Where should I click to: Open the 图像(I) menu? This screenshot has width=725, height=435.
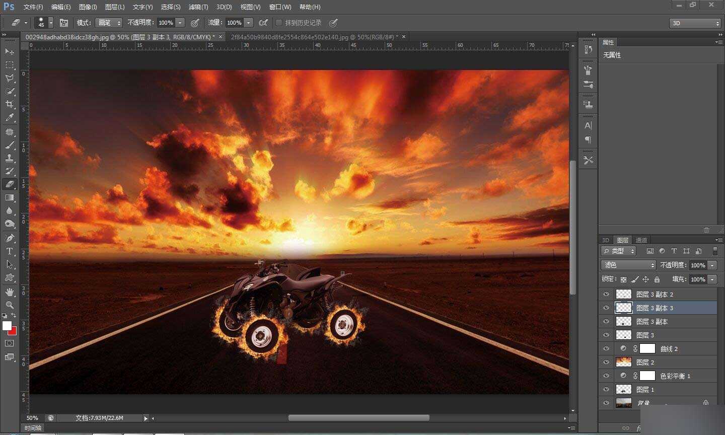[88, 7]
